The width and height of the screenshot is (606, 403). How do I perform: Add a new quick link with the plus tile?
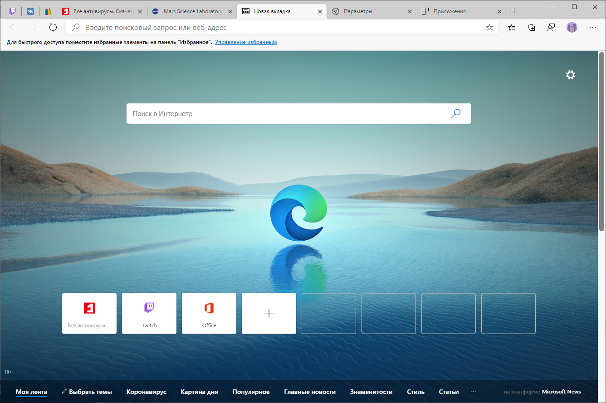(269, 313)
